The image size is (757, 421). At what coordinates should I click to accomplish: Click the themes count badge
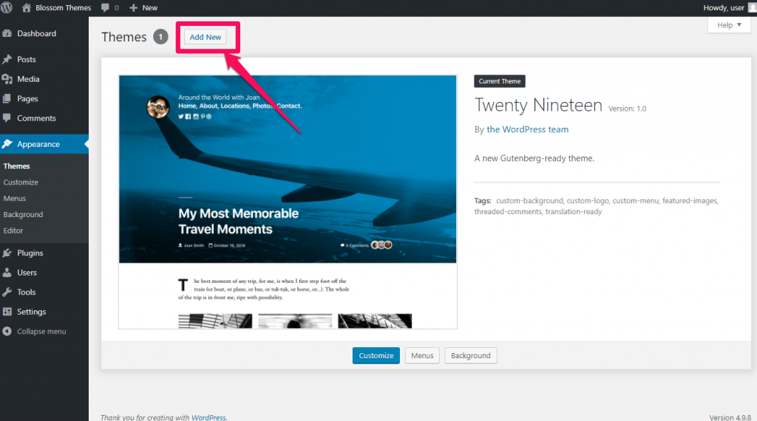click(x=160, y=37)
